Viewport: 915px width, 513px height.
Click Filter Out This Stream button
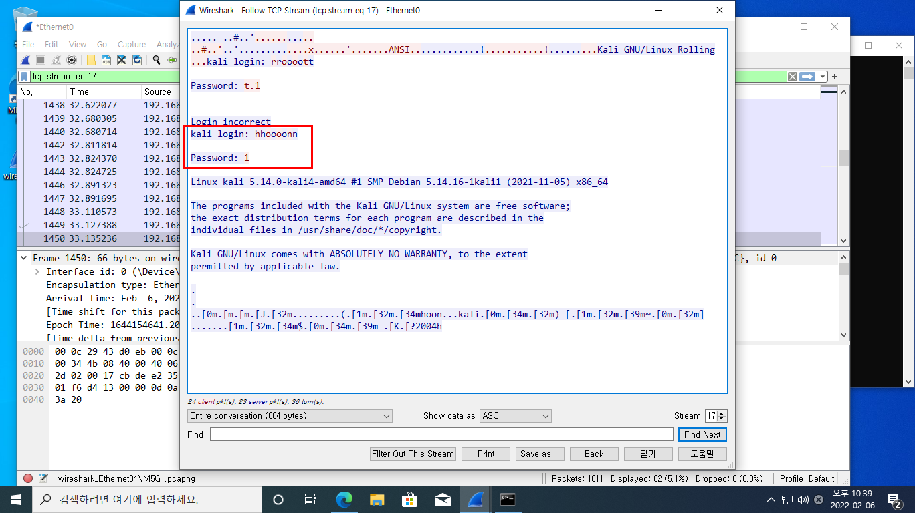click(x=413, y=454)
